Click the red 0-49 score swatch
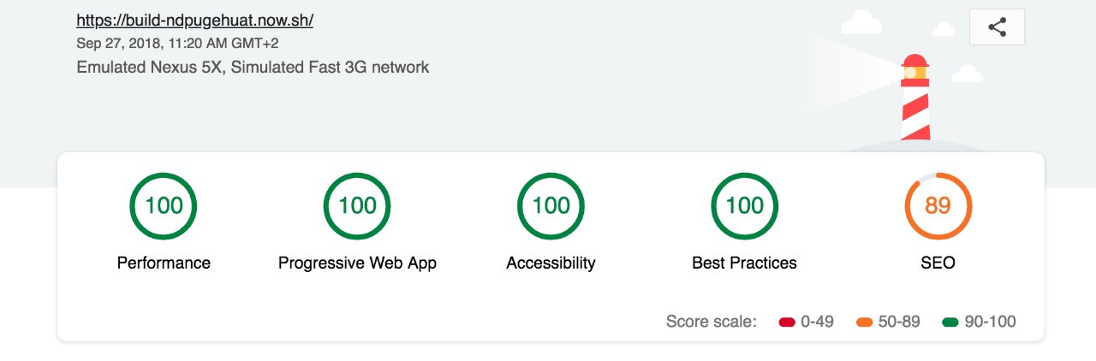This screenshot has width=1096, height=361. pyautogui.click(x=787, y=323)
